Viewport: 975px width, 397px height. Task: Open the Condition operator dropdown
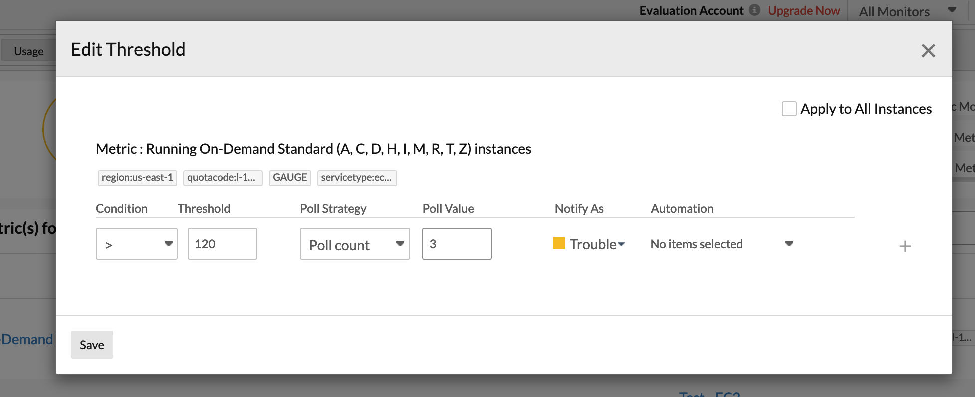click(136, 244)
